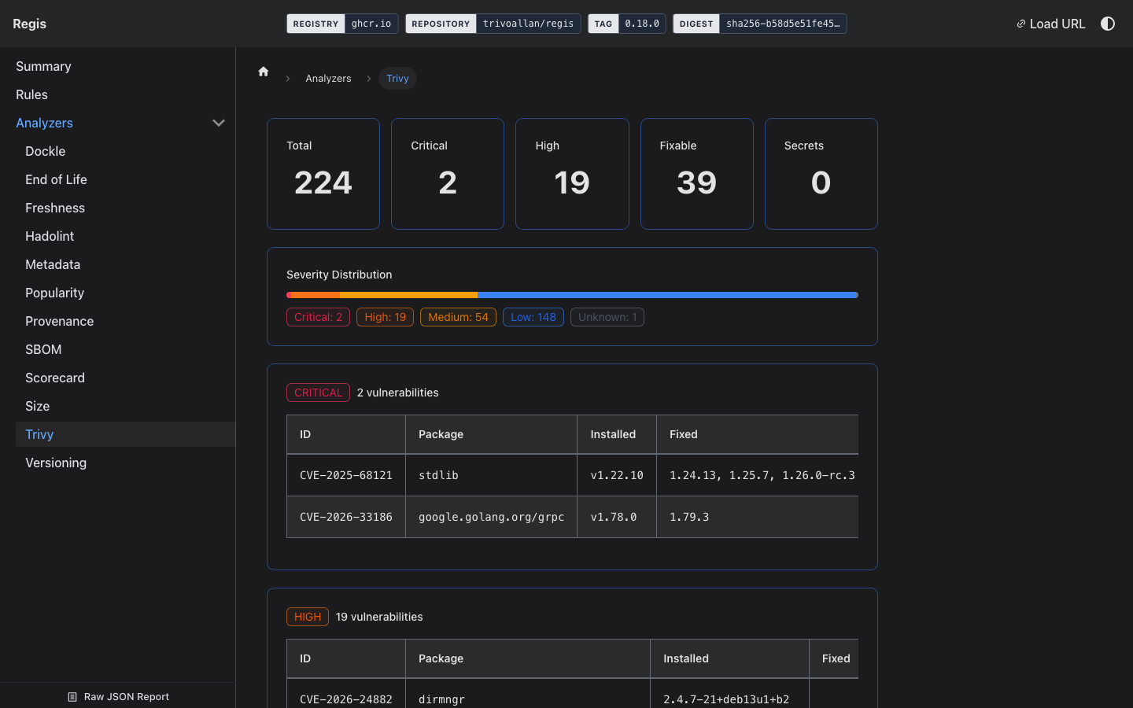Click the digest sha256 badge
Screen dimensions: 1133x708
(759, 24)
